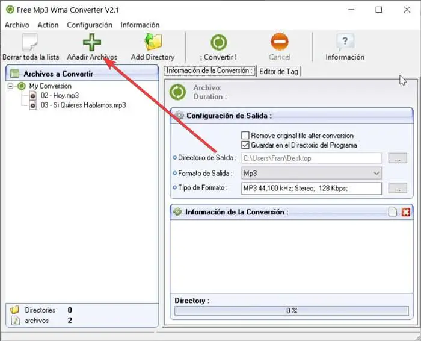This screenshot has height=341, width=421.
Task: Click the archivos music note icon
Action: tap(16, 321)
